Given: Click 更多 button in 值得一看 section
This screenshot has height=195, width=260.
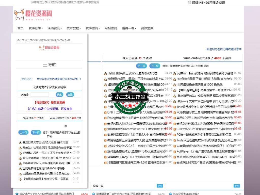Looking at the screenshot, I should 160,186.
